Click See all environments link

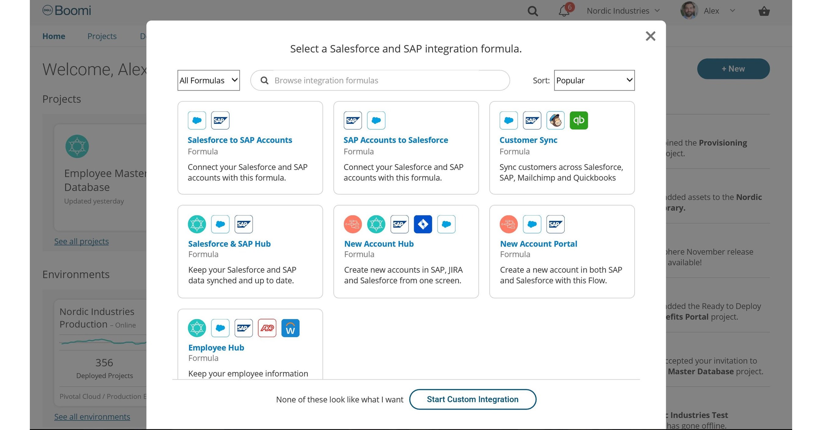coord(92,417)
